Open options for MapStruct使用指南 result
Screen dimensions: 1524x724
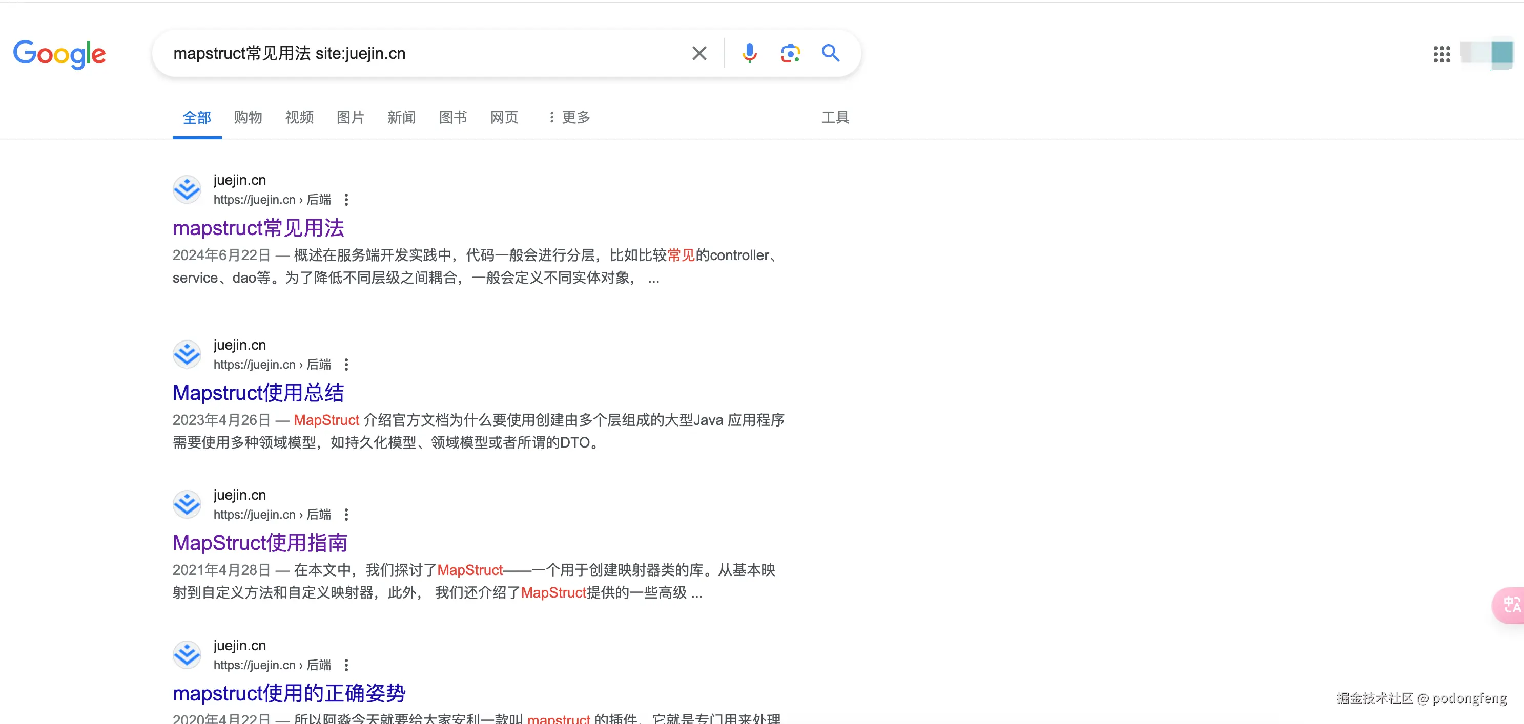pos(346,515)
